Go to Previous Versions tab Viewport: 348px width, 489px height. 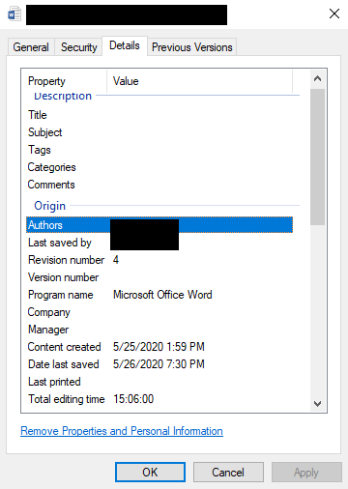(192, 47)
